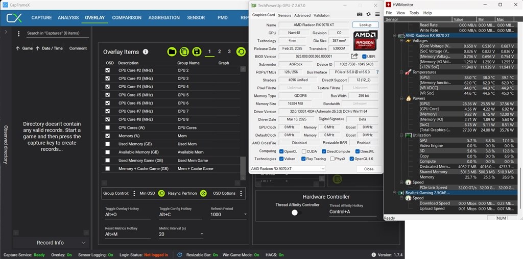Expand the Record Info panel

[83, 243]
